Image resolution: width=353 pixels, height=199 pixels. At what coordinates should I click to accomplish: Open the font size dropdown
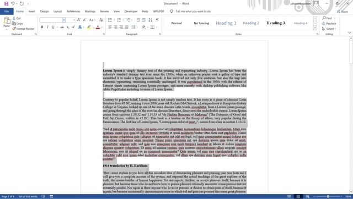pyautogui.click(x=74, y=20)
